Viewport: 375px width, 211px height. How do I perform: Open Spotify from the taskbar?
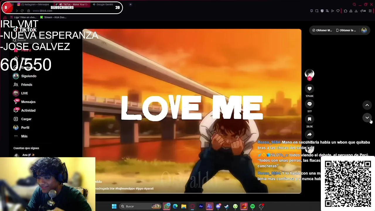[x=253, y=206]
